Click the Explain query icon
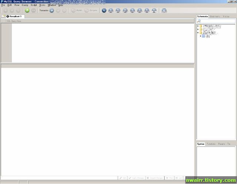The width and height of the screenshot is (237, 184). coord(73,10)
